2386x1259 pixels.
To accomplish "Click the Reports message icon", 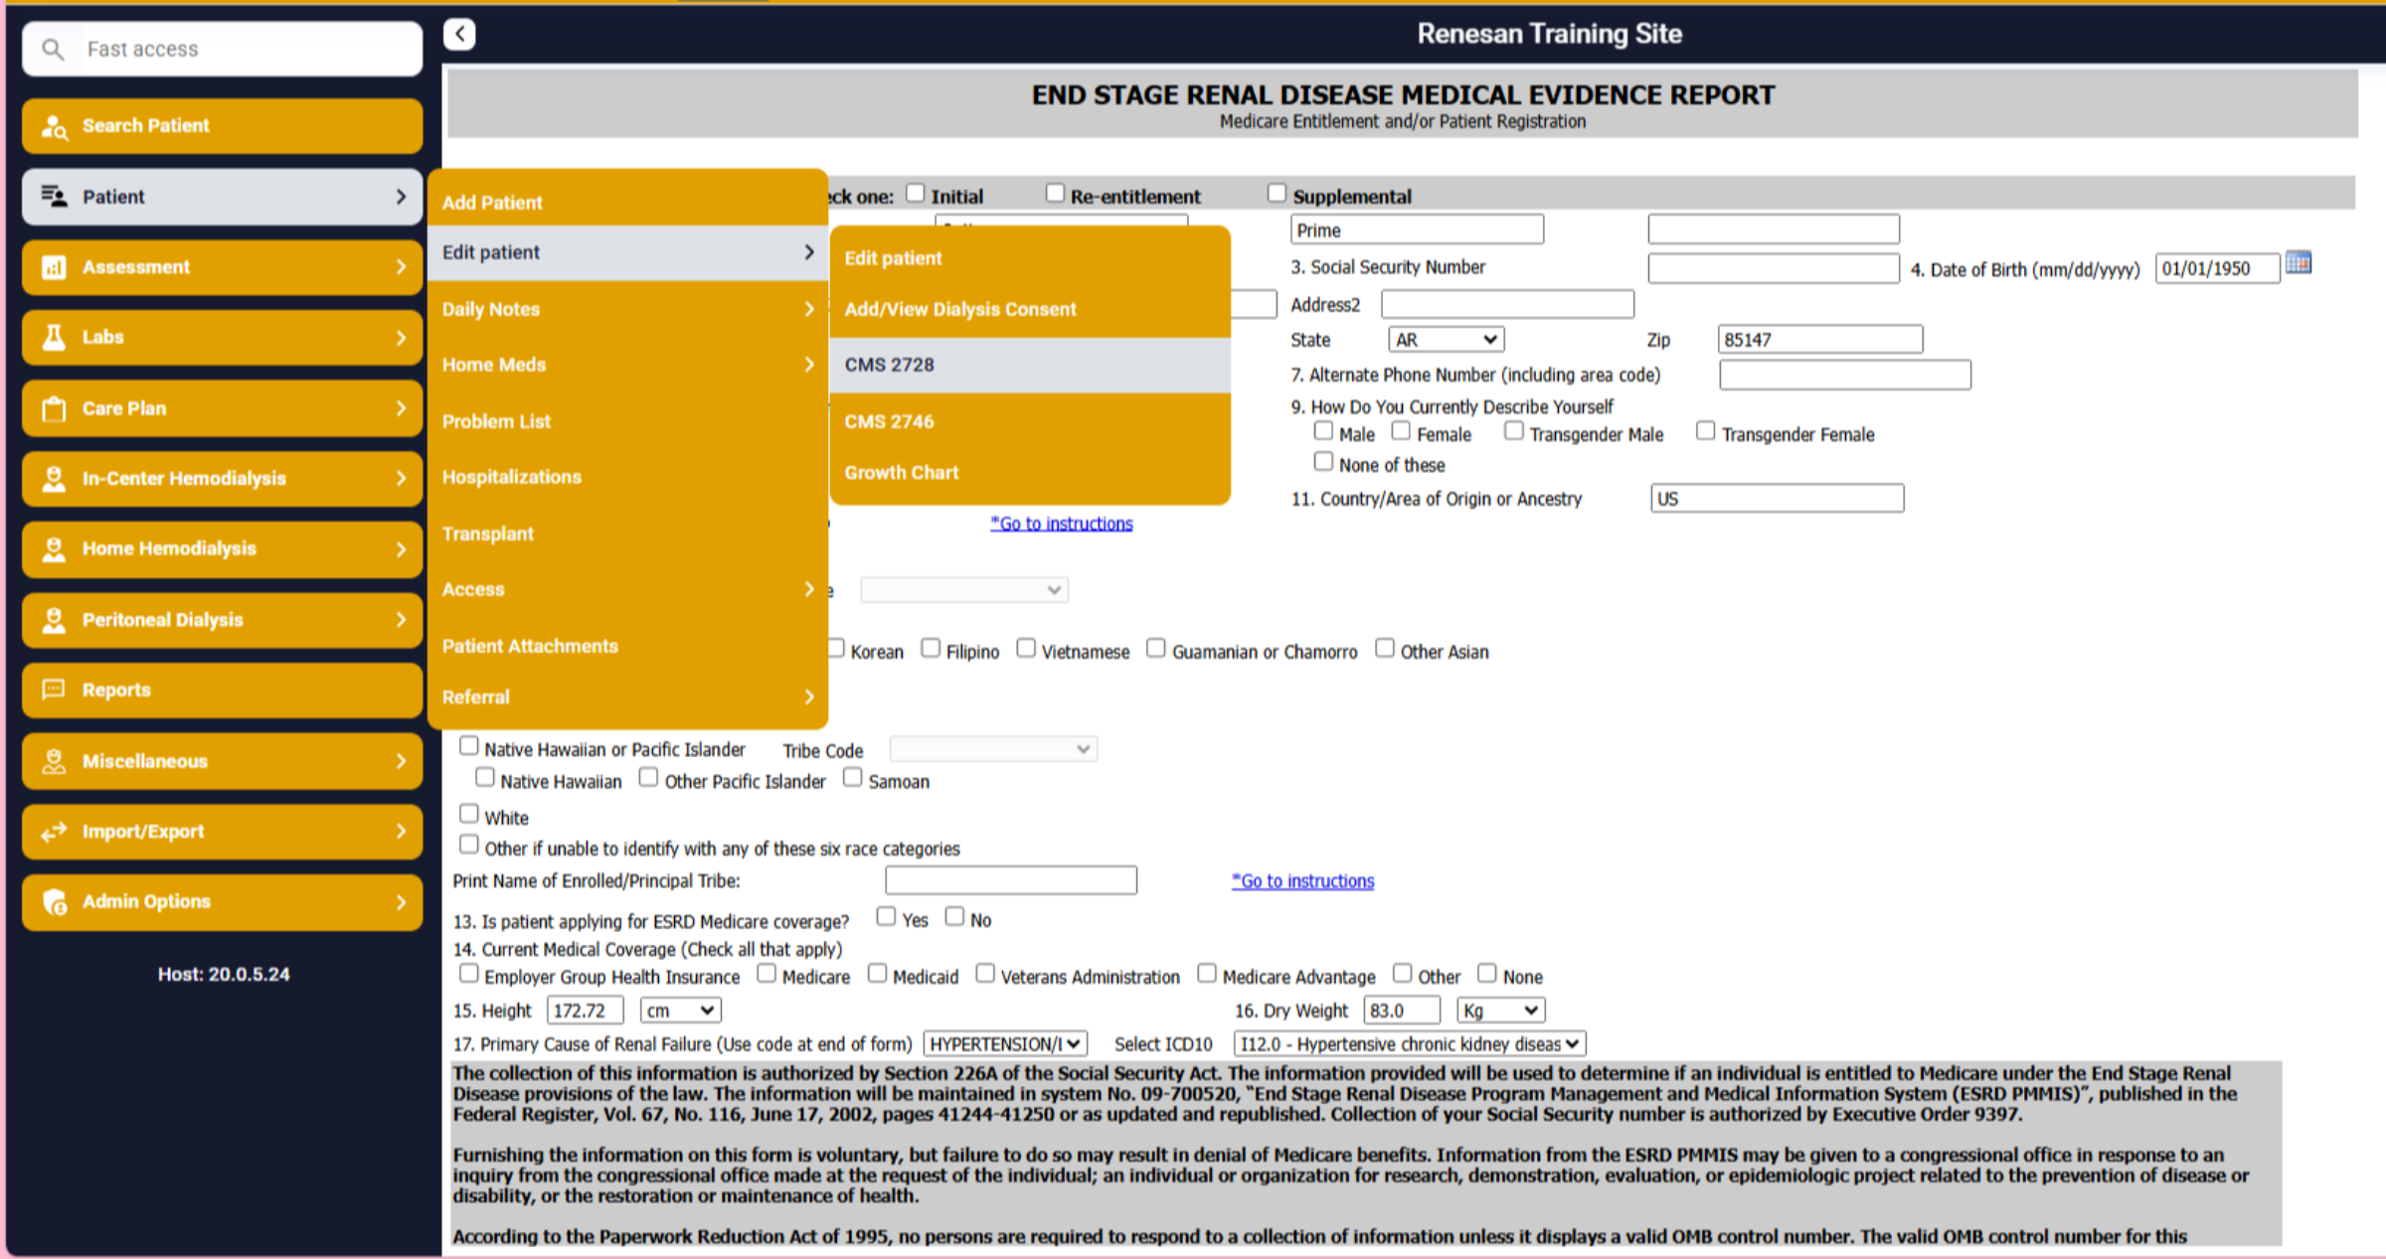I will coord(54,690).
